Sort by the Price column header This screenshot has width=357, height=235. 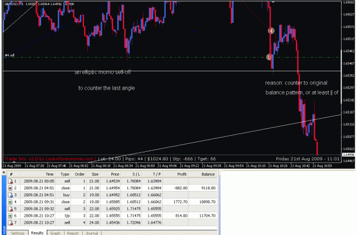click(110, 175)
